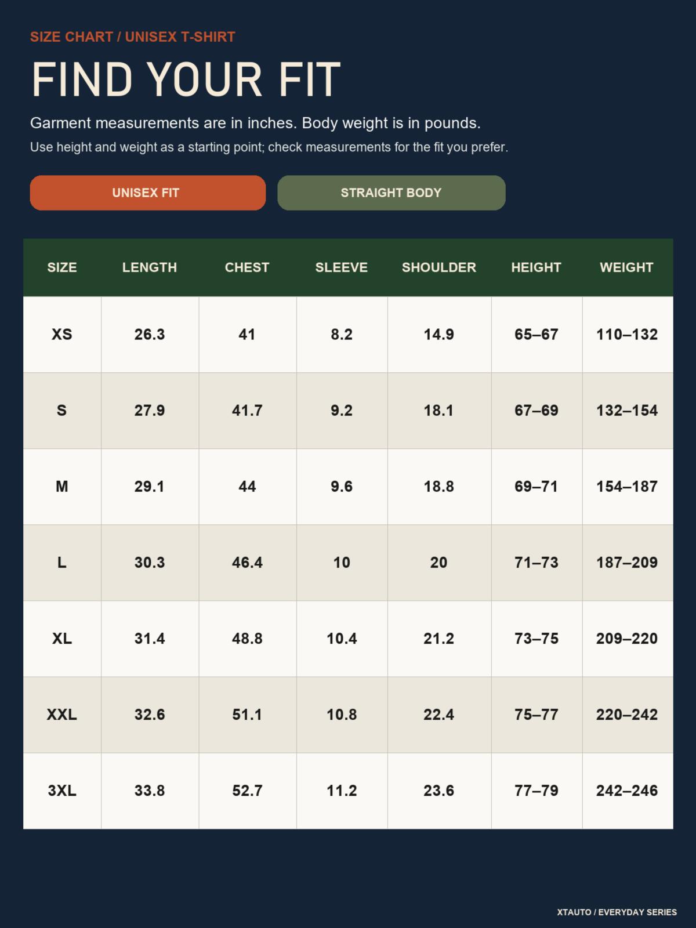Select the SHOULDER column header
The height and width of the screenshot is (928, 696).
coord(439,267)
